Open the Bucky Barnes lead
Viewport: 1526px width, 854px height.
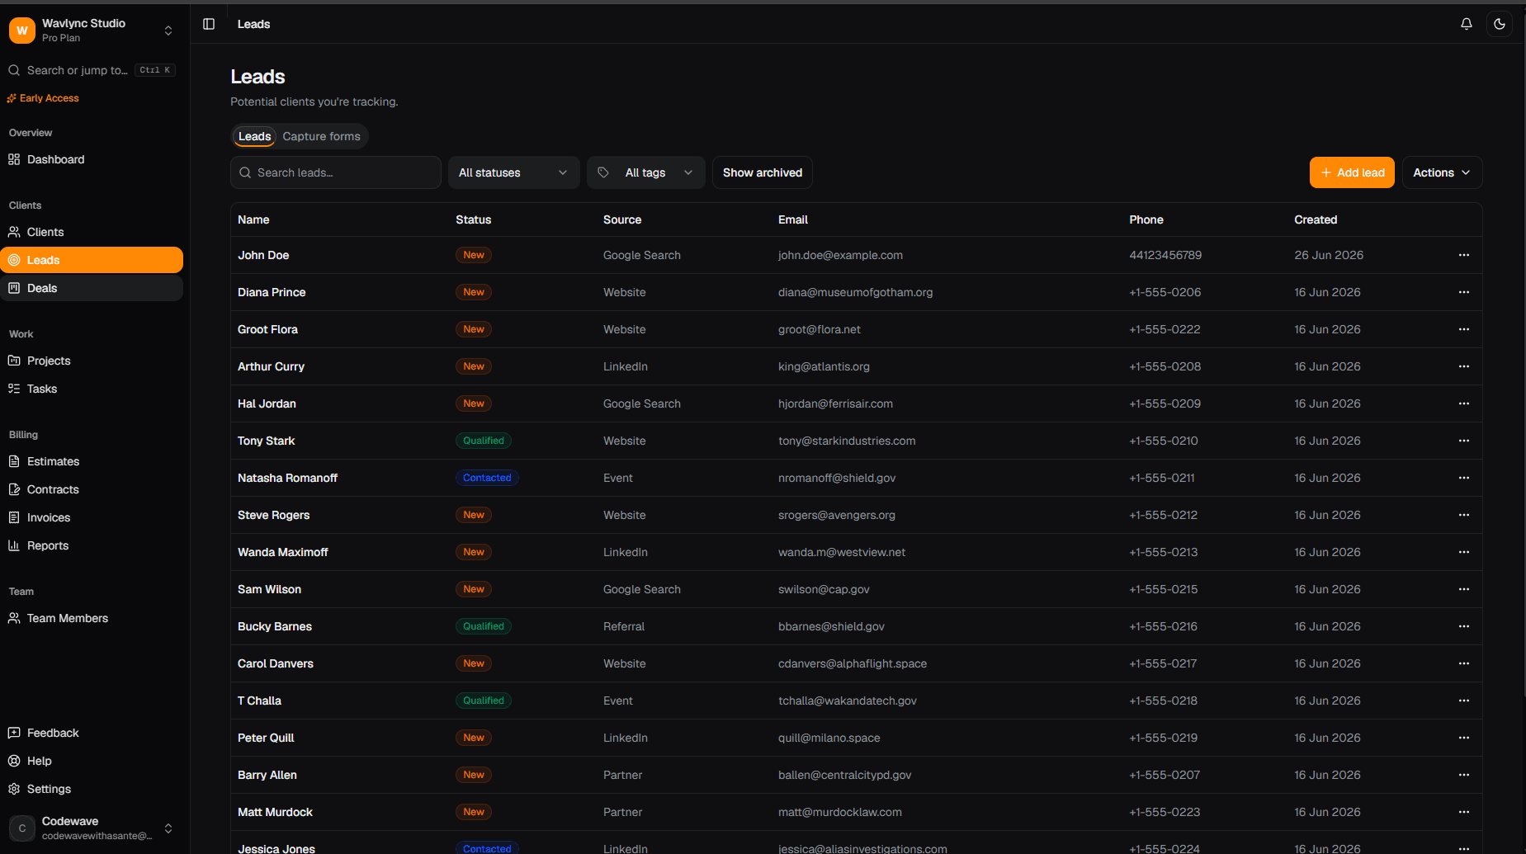point(275,626)
